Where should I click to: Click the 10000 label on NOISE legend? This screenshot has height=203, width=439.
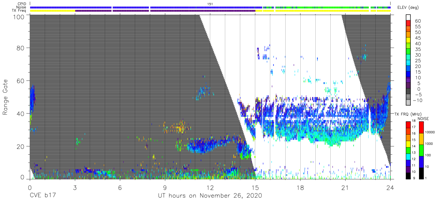430,132
